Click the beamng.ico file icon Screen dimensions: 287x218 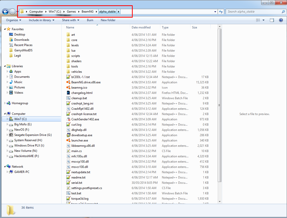(x=68, y=88)
